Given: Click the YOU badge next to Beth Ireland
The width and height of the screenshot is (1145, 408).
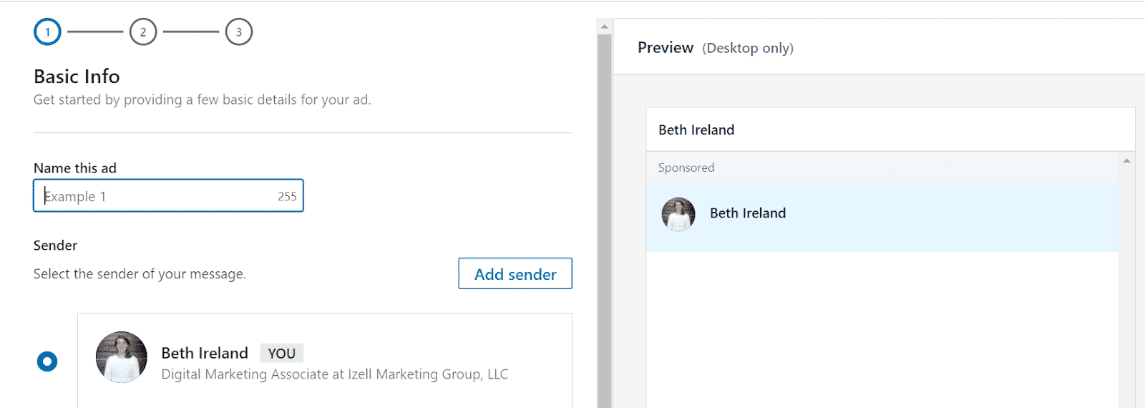Looking at the screenshot, I should pyautogui.click(x=281, y=353).
